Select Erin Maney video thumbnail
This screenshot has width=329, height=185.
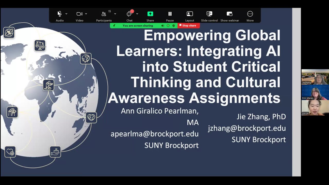[315, 92]
